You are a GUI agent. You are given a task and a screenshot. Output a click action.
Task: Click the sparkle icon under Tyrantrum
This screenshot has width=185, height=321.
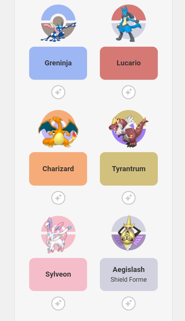tap(129, 198)
